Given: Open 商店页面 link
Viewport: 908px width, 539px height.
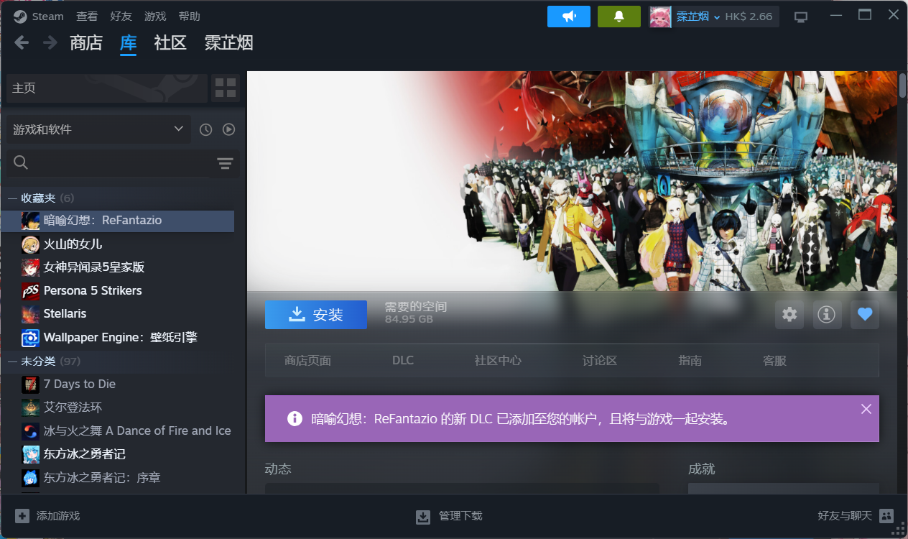Looking at the screenshot, I should tap(307, 361).
